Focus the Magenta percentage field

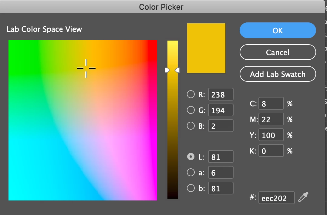click(271, 120)
